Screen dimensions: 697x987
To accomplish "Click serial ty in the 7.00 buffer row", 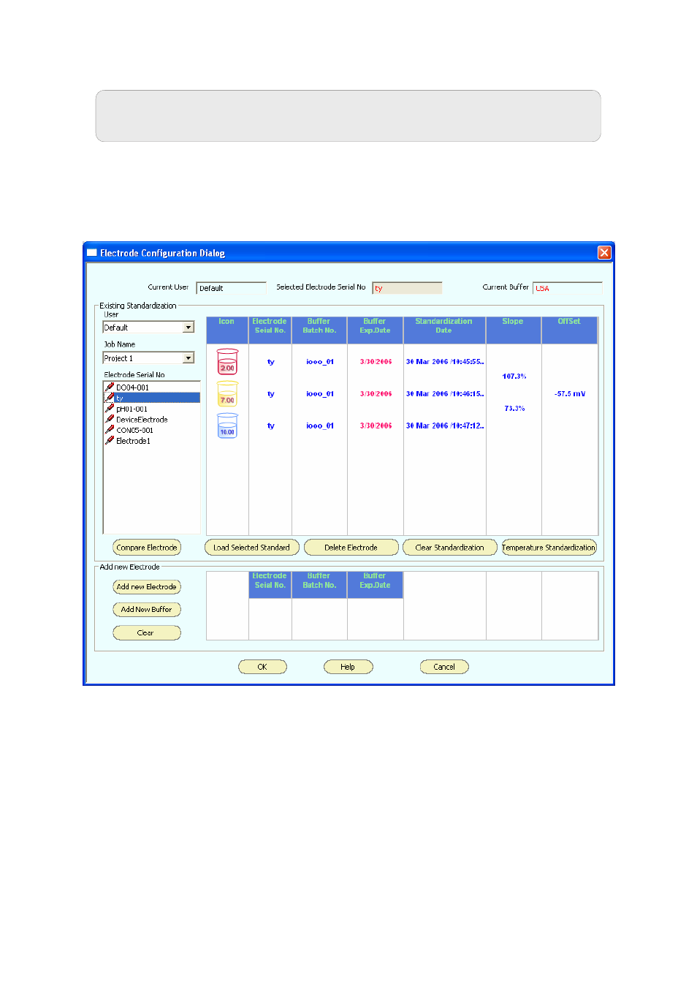I will (x=270, y=394).
